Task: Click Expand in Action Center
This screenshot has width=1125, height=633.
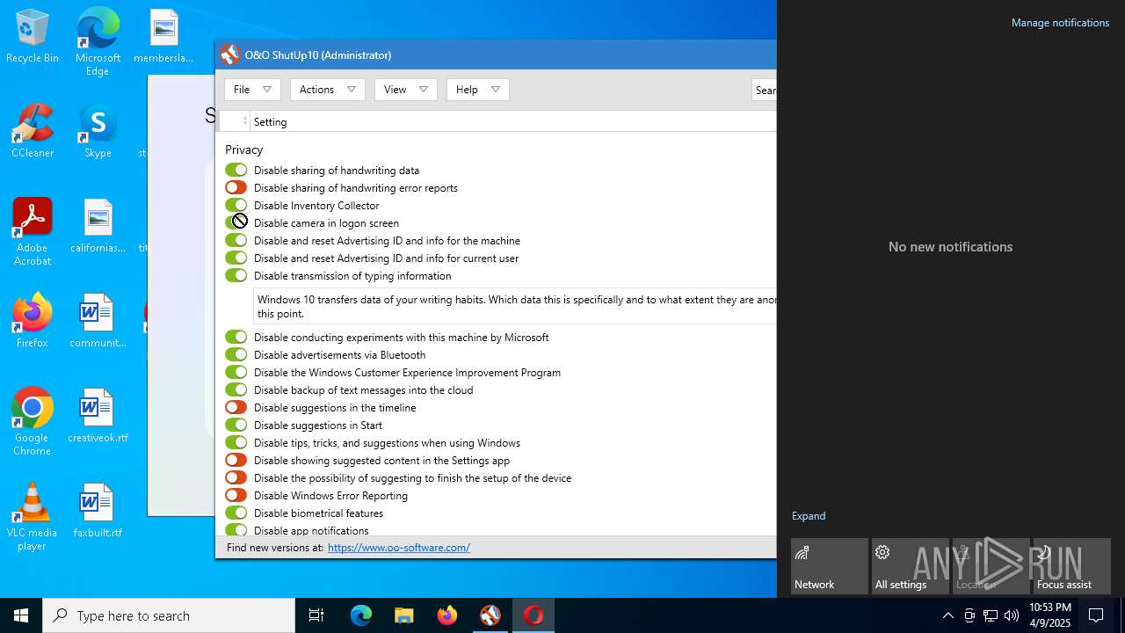Action: 809,516
